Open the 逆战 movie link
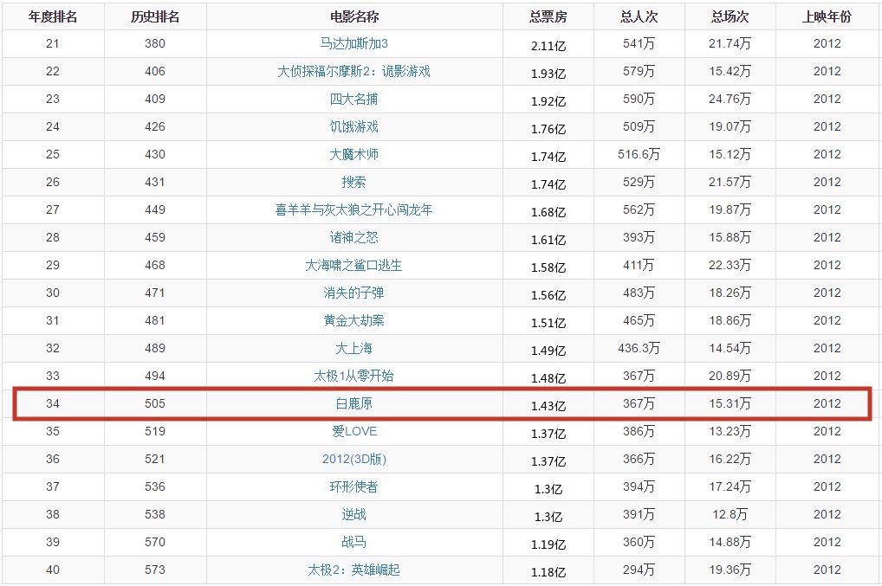This screenshot has width=882, height=586. (x=353, y=515)
